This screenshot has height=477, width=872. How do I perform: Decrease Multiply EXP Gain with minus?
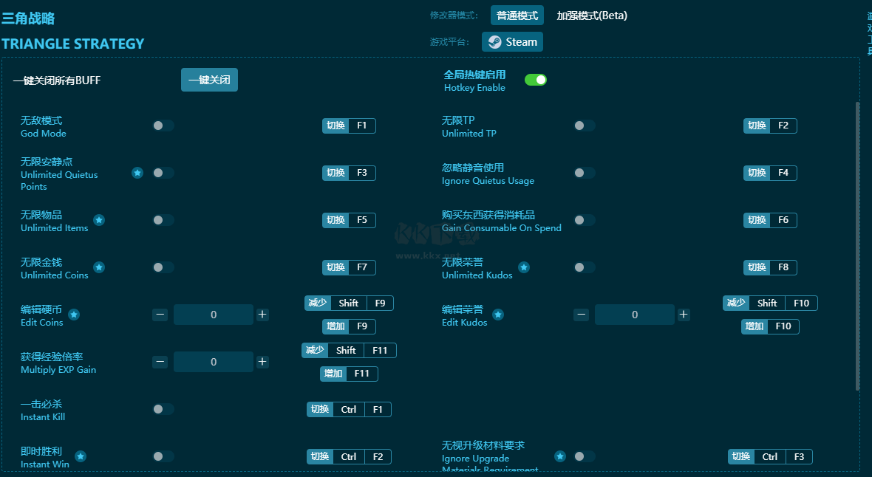tap(160, 362)
